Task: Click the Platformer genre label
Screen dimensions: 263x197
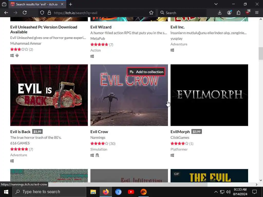Action: point(179,150)
